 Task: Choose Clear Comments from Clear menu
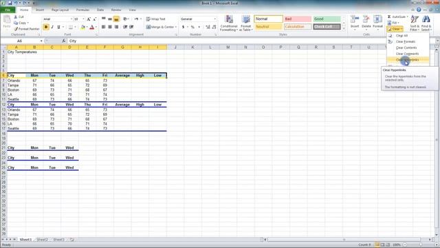(x=408, y=54)
